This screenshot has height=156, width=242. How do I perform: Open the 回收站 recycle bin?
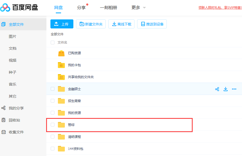pos(15,120)
